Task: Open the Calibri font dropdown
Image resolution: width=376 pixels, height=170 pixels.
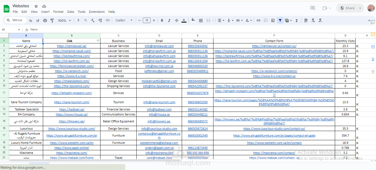Action: [124, 20]
